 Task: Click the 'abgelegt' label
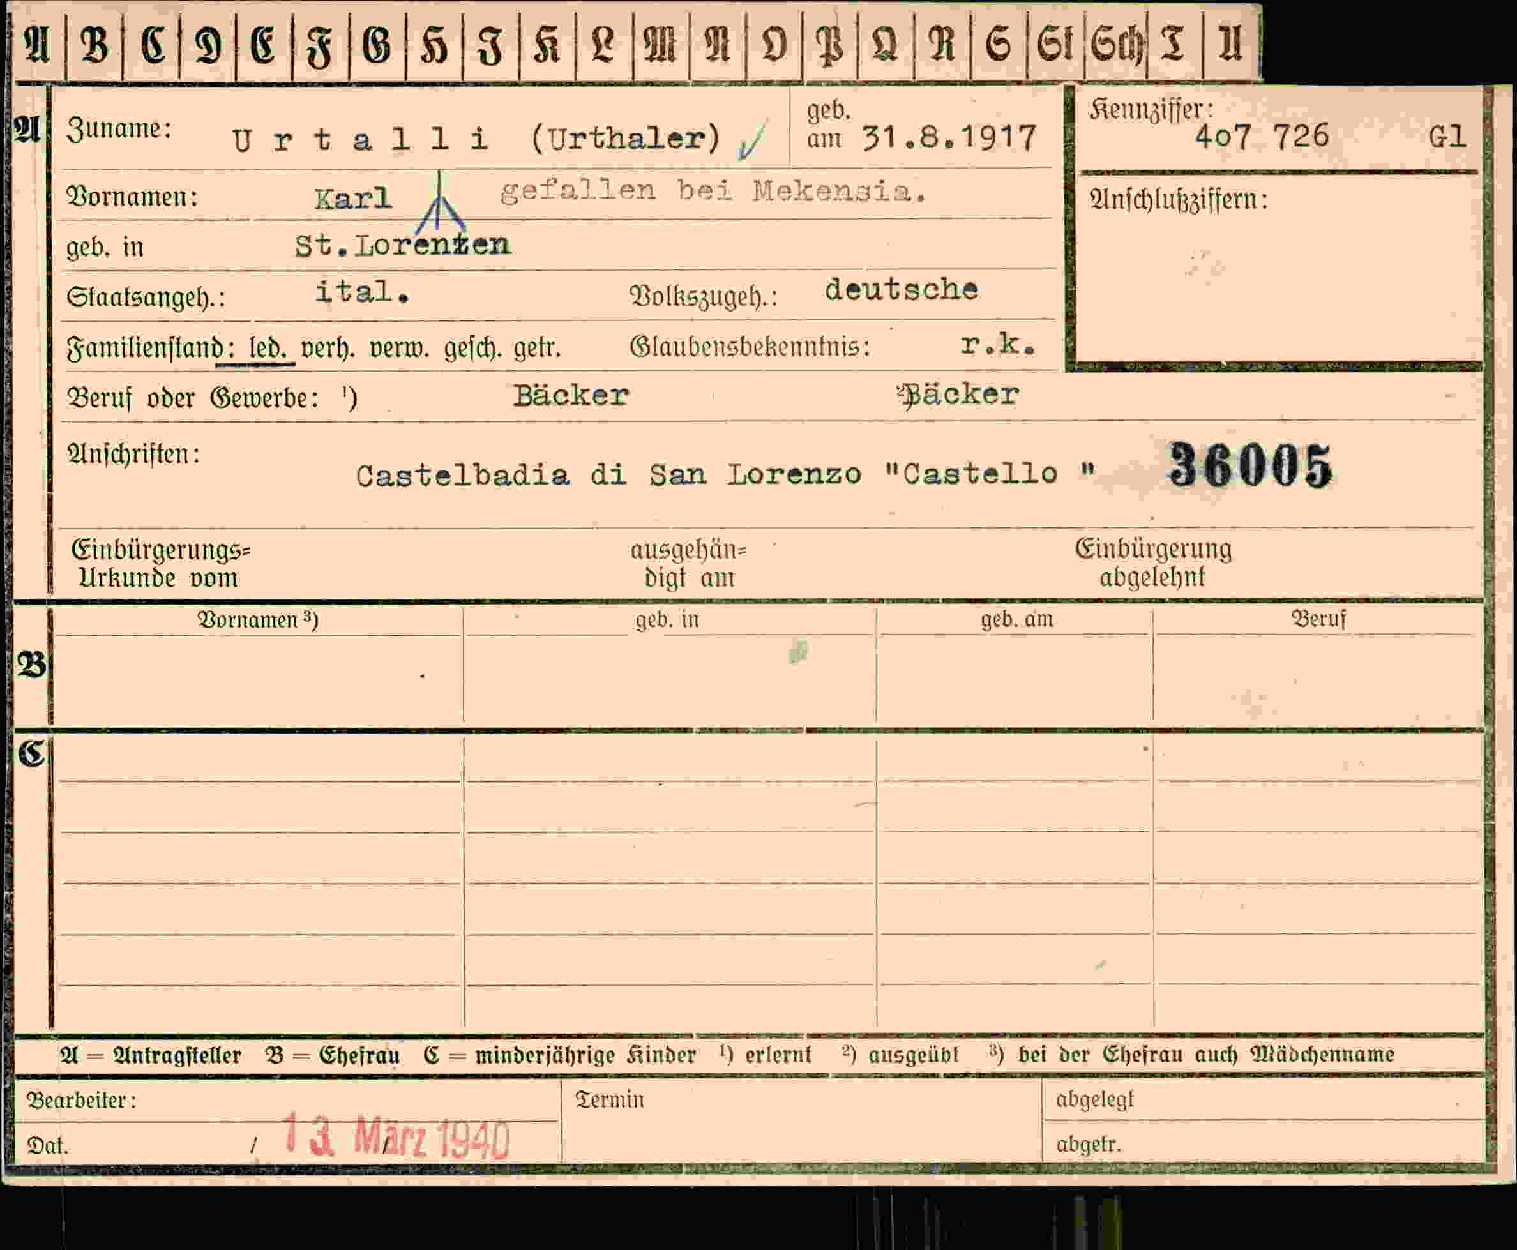(1094, 1099)
